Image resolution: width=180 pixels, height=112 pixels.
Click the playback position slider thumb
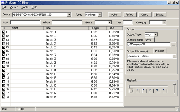pos(129,86)
